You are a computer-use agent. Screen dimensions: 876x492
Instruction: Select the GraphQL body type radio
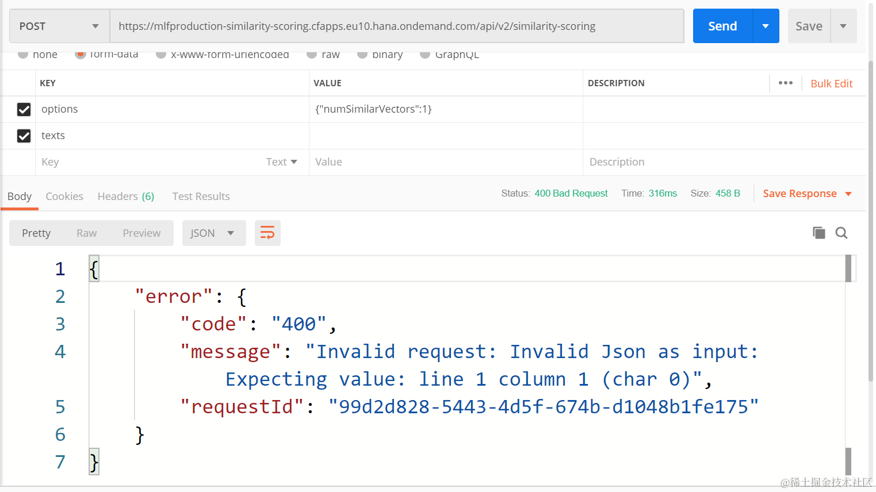tap(425, 54)
